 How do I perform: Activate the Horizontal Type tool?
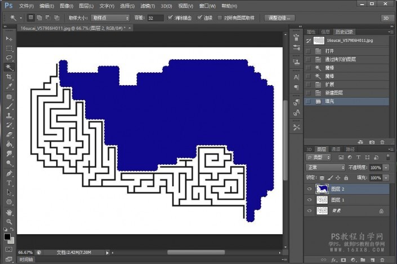(9, 183)
